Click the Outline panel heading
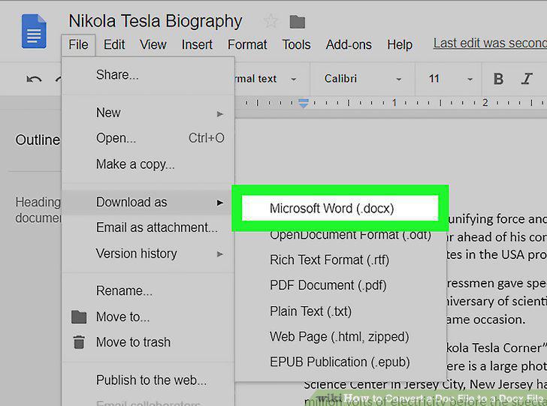547x406 pixels. pos(38,140)
